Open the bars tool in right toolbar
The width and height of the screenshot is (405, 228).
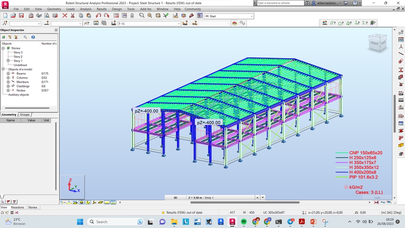[x=401, y=54]
